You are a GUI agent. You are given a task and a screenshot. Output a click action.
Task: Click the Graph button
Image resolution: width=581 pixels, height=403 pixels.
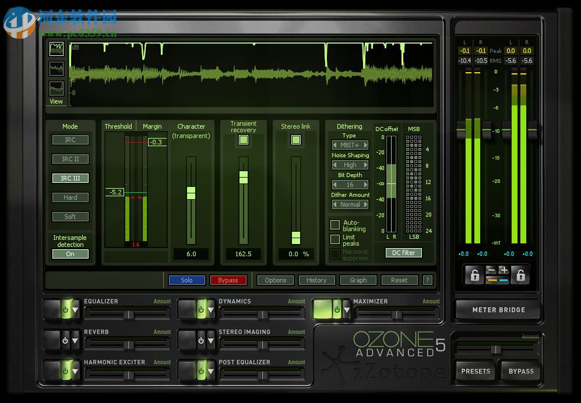(x=358, y=280)
